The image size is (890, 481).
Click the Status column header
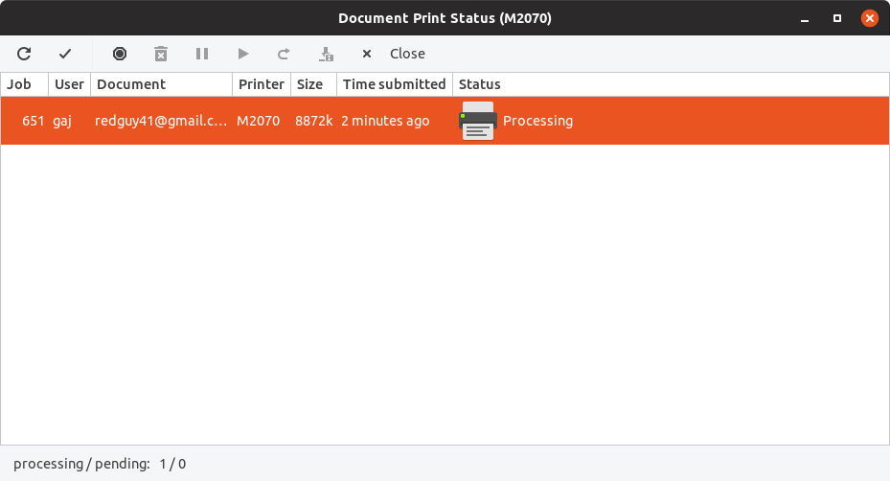(x=480, y=84)
